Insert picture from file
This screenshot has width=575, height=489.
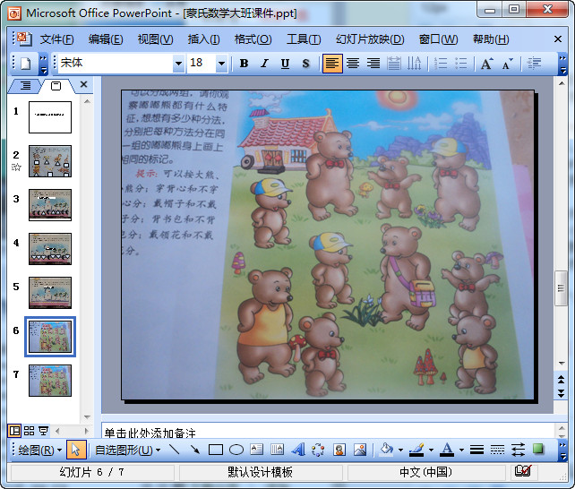coord(360,450)
